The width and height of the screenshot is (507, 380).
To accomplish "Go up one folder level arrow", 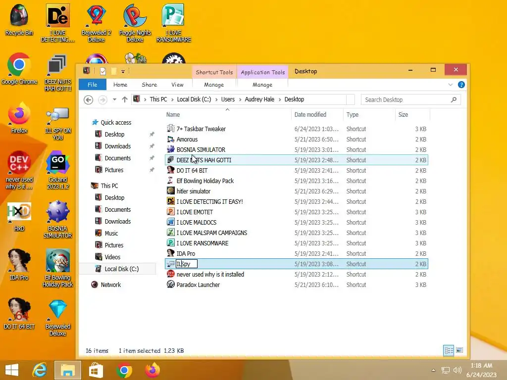I will click(x=124, y=99).
